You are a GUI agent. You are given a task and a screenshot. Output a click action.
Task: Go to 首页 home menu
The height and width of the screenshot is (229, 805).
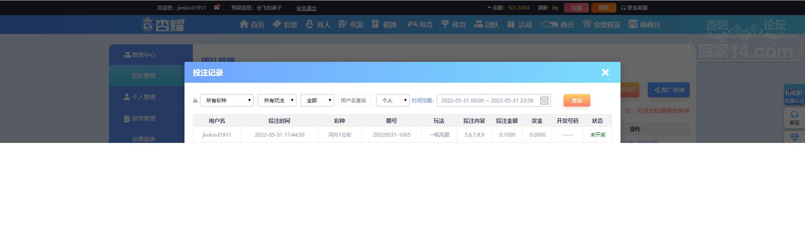(252, 25)
